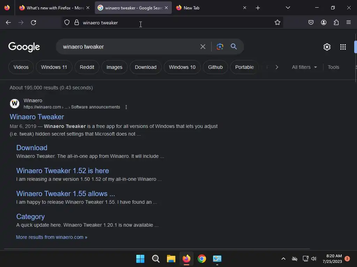
Task: List all open tabs dropdown
Action: [x=288, y=8]
